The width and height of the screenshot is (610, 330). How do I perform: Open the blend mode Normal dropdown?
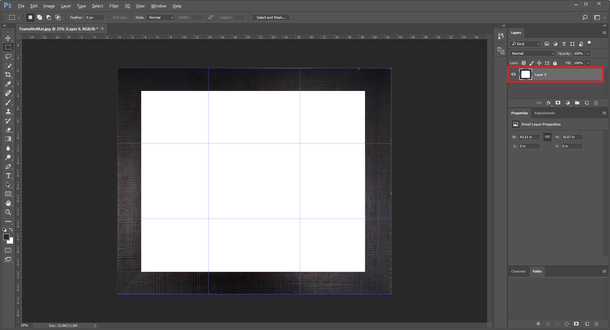(533, 53)
